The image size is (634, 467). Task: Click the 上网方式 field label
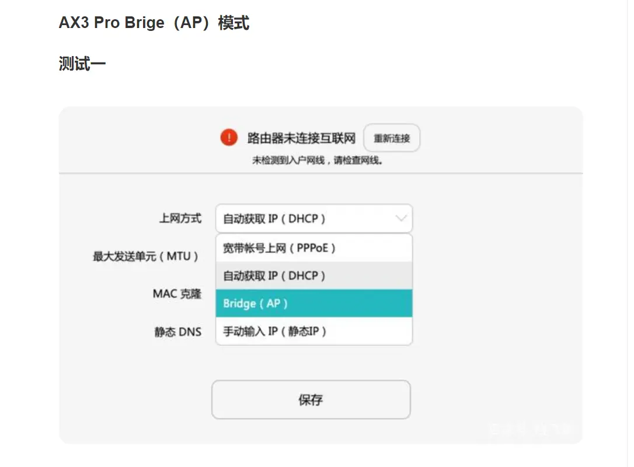coord(180,218)
